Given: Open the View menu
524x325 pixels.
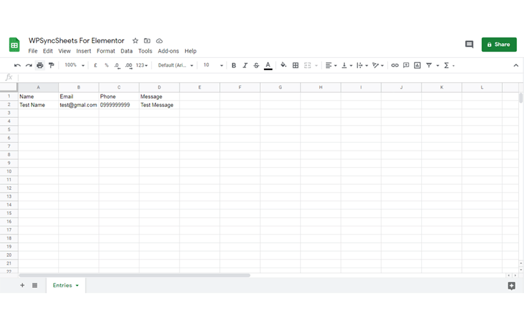Looking at the screenshot, I should 65,51.
